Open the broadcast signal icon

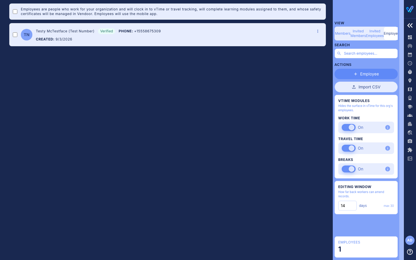(410, 46)
